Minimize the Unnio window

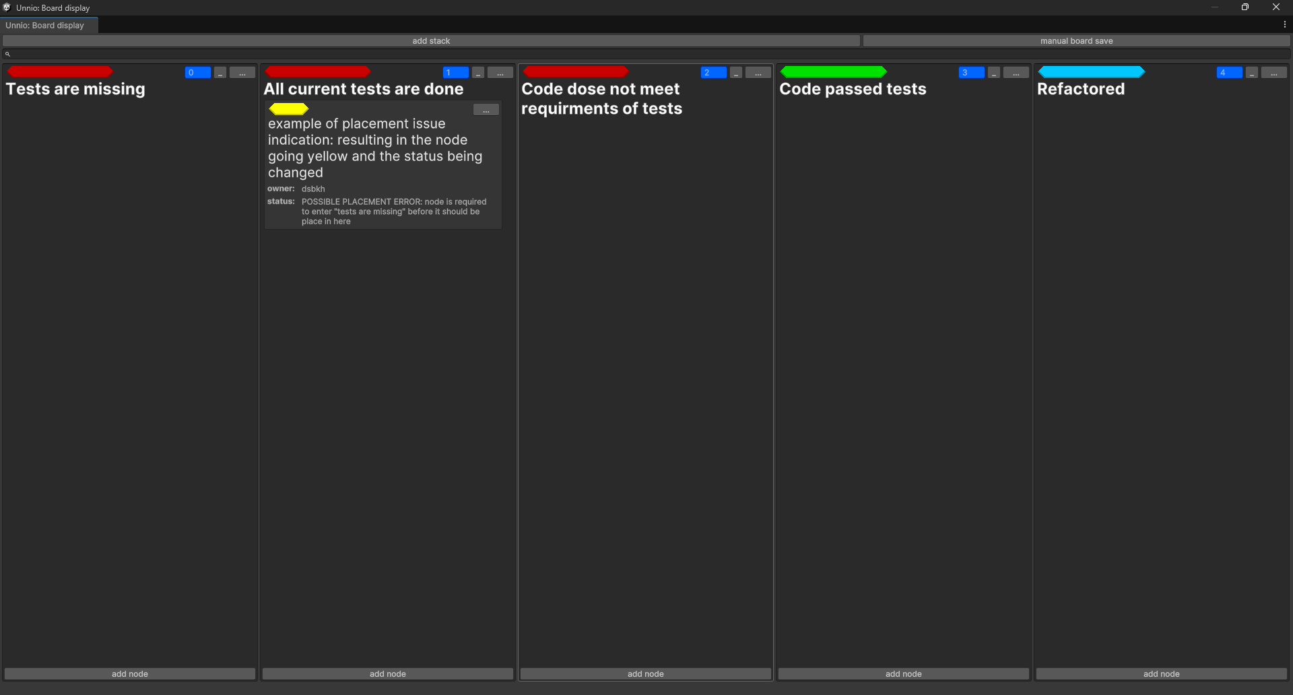tap(1215, 7)
